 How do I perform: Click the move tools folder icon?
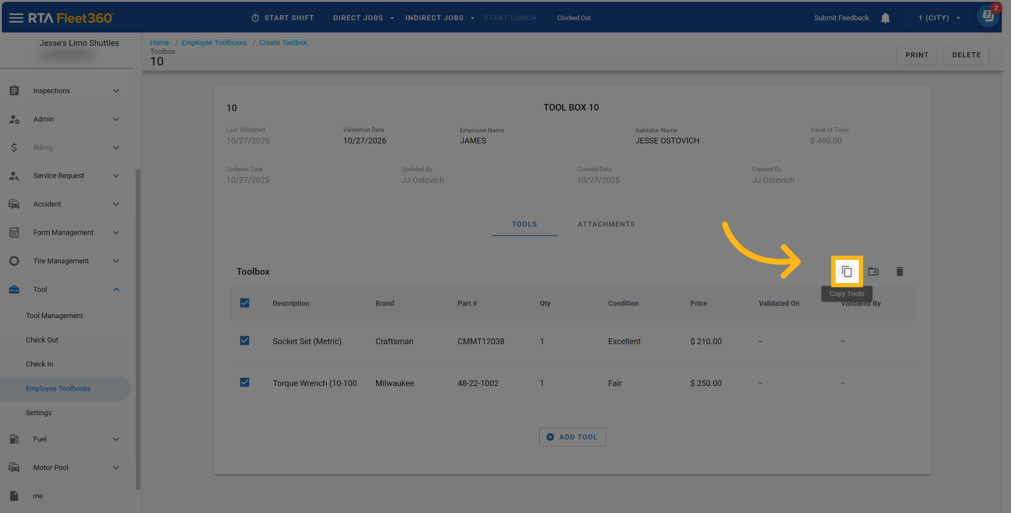pyautogui.click(x=873, y=272)
